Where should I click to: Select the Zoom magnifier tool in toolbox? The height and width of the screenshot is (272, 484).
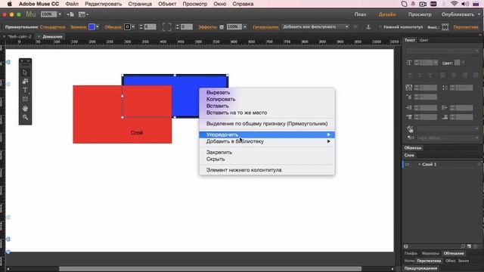pyautogui.click(x=25, y=117)
